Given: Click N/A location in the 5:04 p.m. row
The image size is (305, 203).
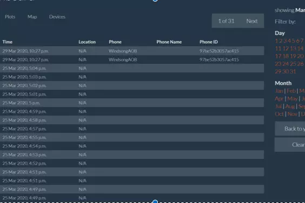Looking at the screenshot, I should tap(82, 69).
